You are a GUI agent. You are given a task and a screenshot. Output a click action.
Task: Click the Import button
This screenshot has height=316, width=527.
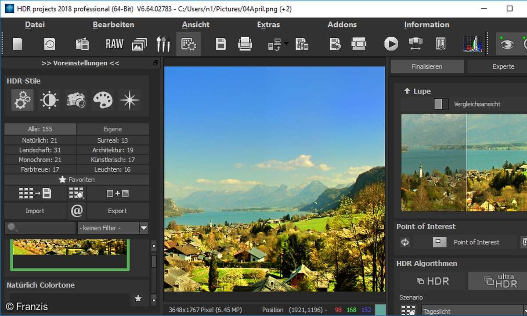[35, 211]
